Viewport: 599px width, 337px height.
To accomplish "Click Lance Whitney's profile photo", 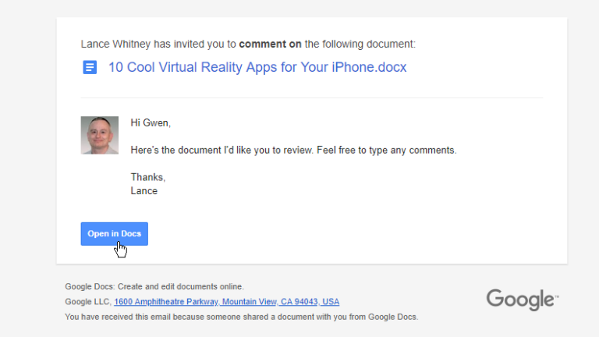I will pyautogui.click(x=100, y=135).
